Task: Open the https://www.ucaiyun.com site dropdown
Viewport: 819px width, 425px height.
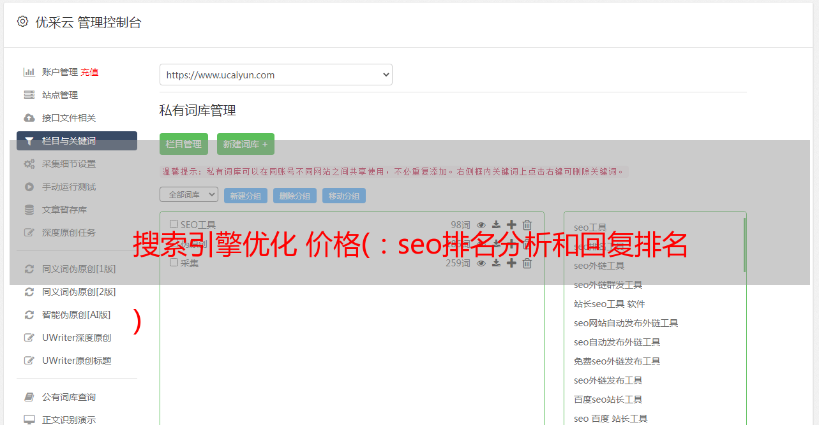Action: click(x=276, y=75)
